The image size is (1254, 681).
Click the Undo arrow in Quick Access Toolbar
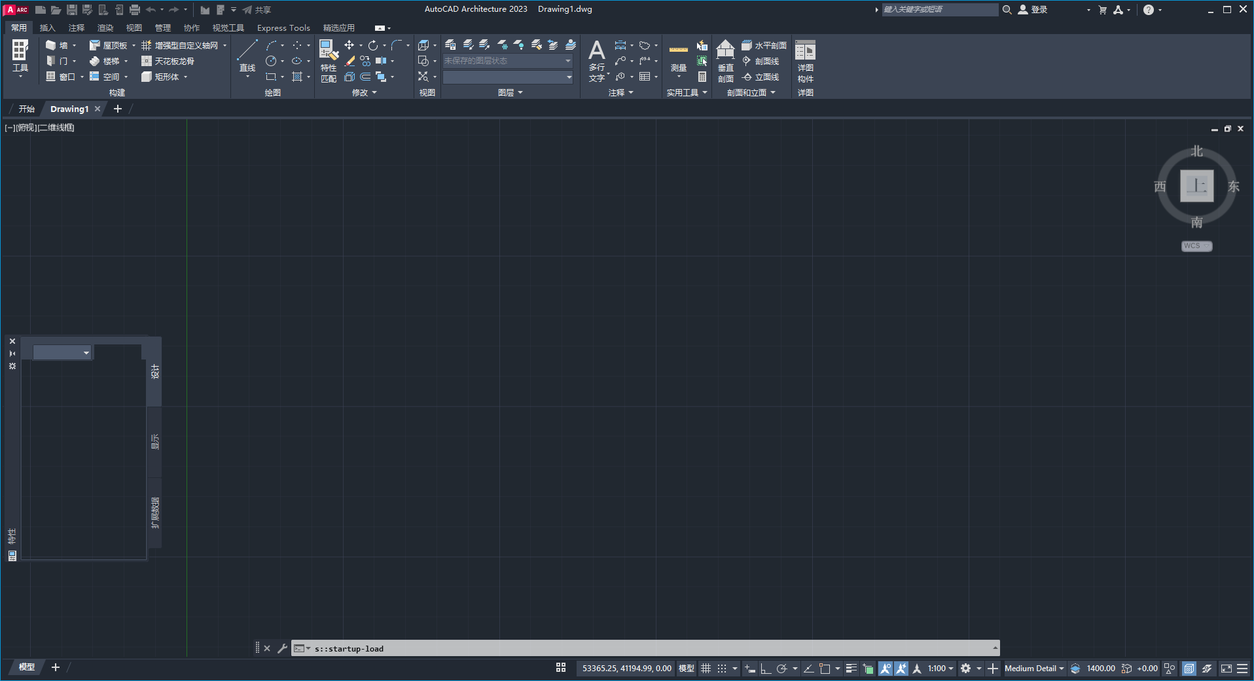click(151, 10)
